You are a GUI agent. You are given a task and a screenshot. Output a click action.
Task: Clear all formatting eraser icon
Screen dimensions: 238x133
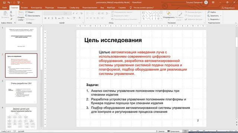82,13
